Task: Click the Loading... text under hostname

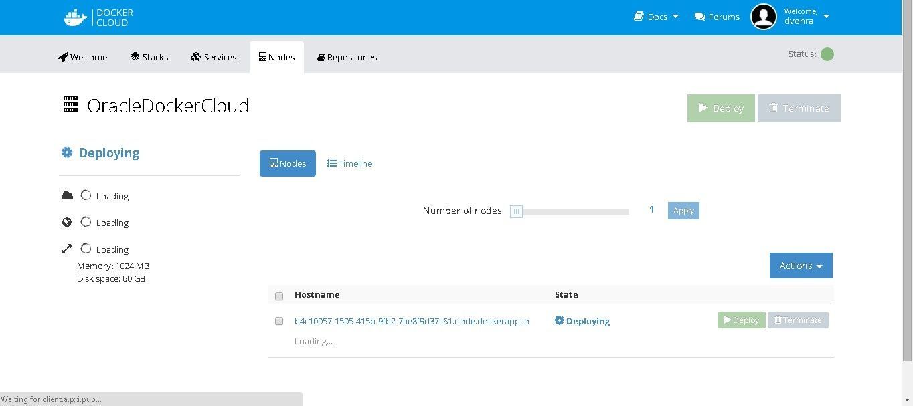Action: click(313, 341)
